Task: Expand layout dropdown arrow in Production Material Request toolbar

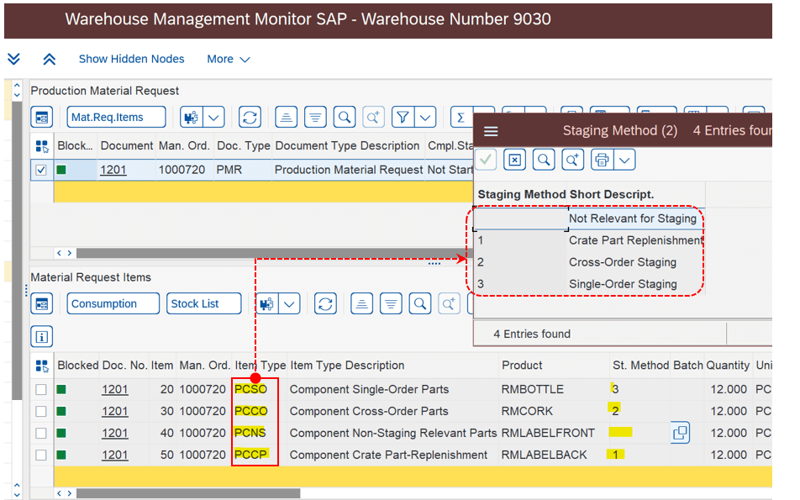Action: point(213,118)
